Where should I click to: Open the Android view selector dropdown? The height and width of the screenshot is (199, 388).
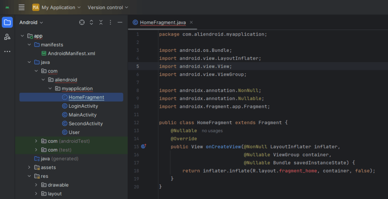click(x=31, y=22)
